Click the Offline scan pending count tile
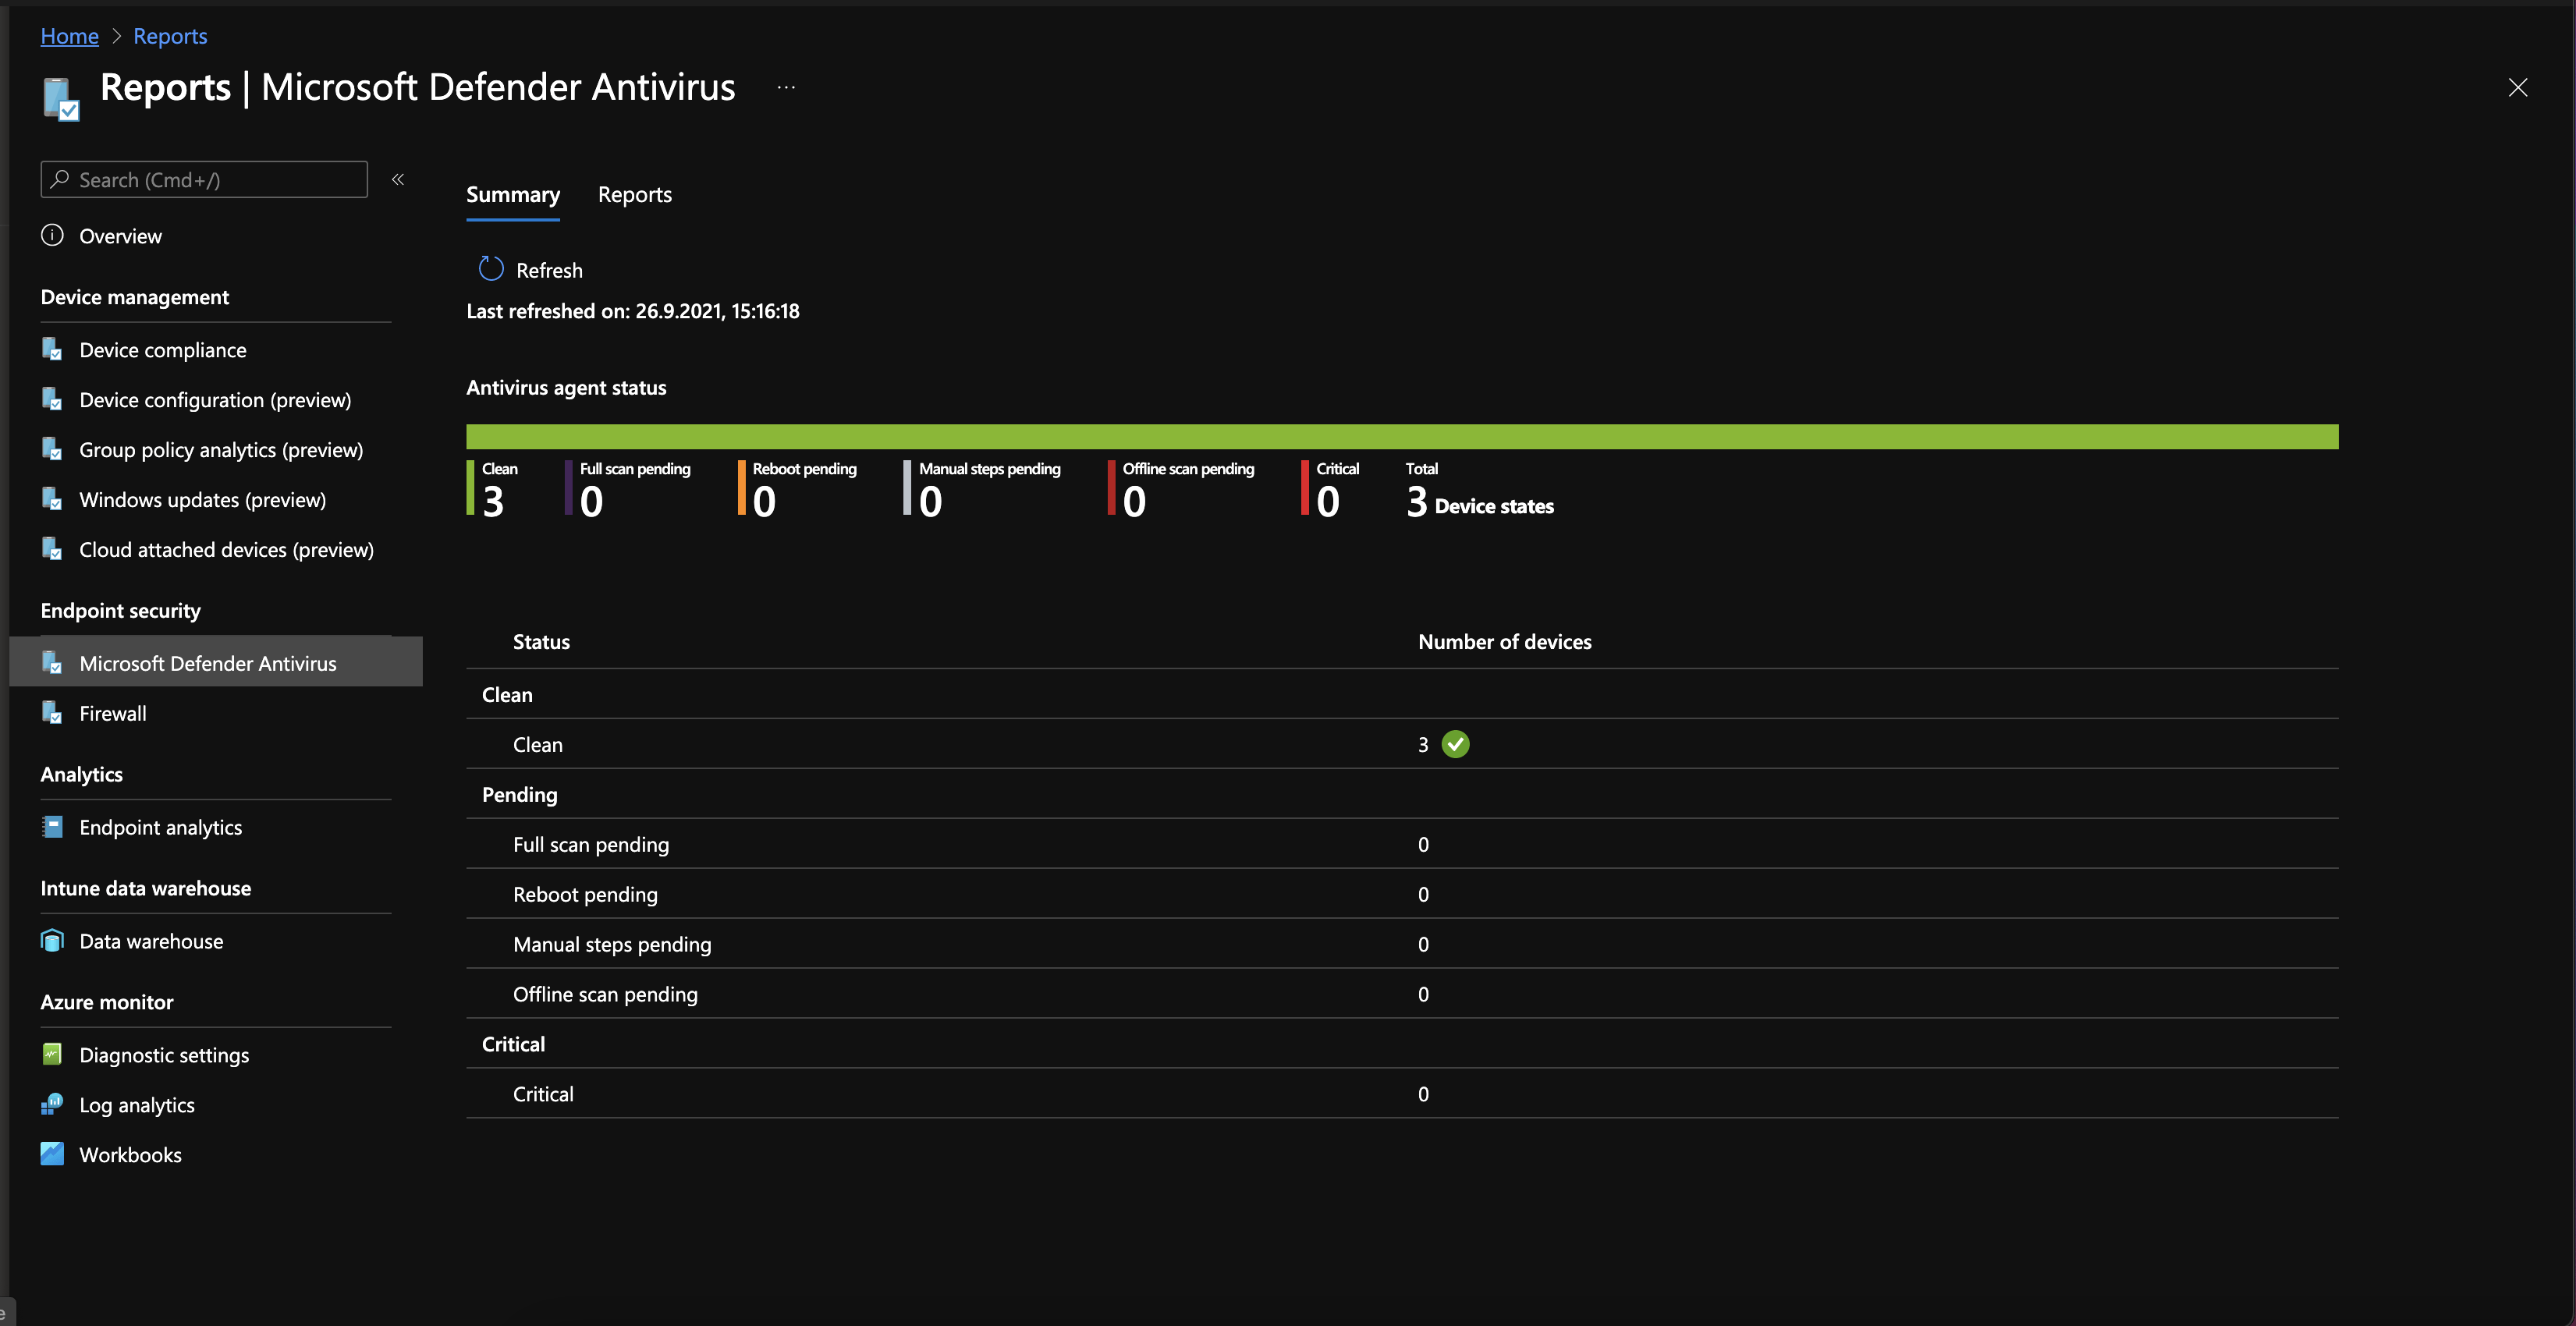The width and height of the screenshot is (2576, 1326). [1182, 489]
